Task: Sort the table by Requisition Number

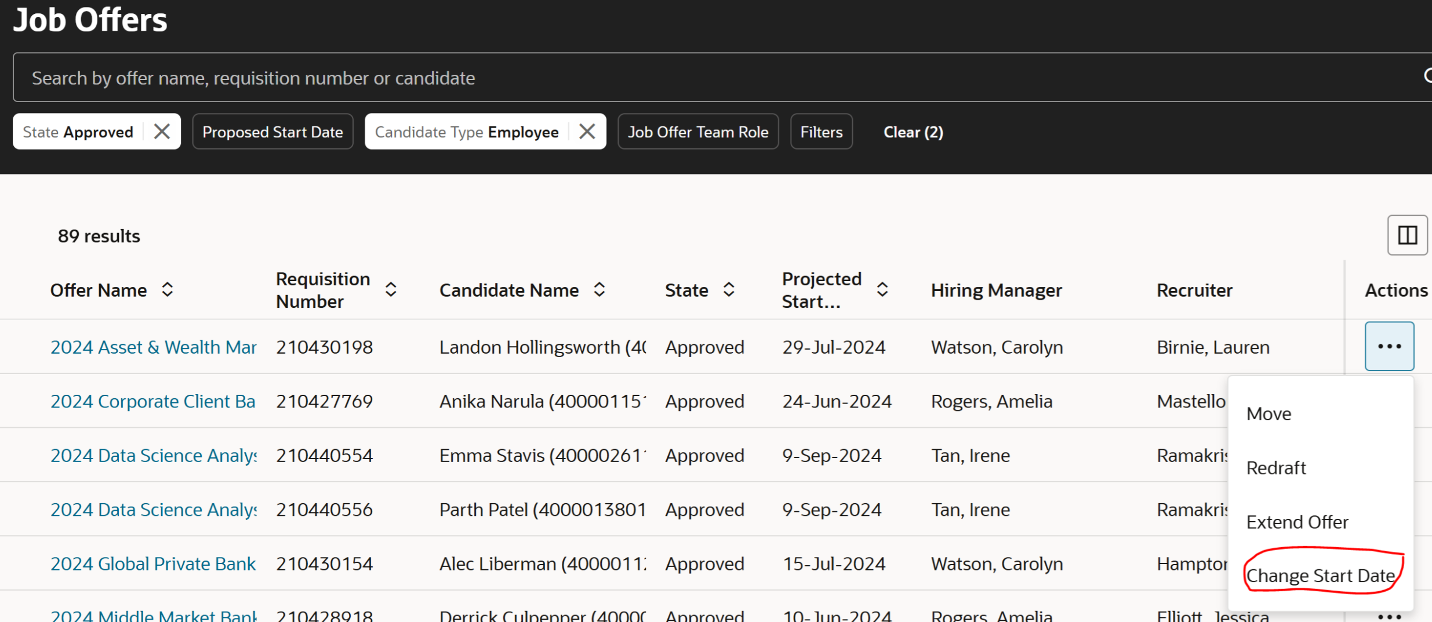Action: click(x=391, y=290)
